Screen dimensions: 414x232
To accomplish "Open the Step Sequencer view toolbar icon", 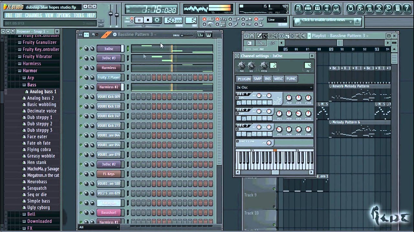I will pos(308,9).
